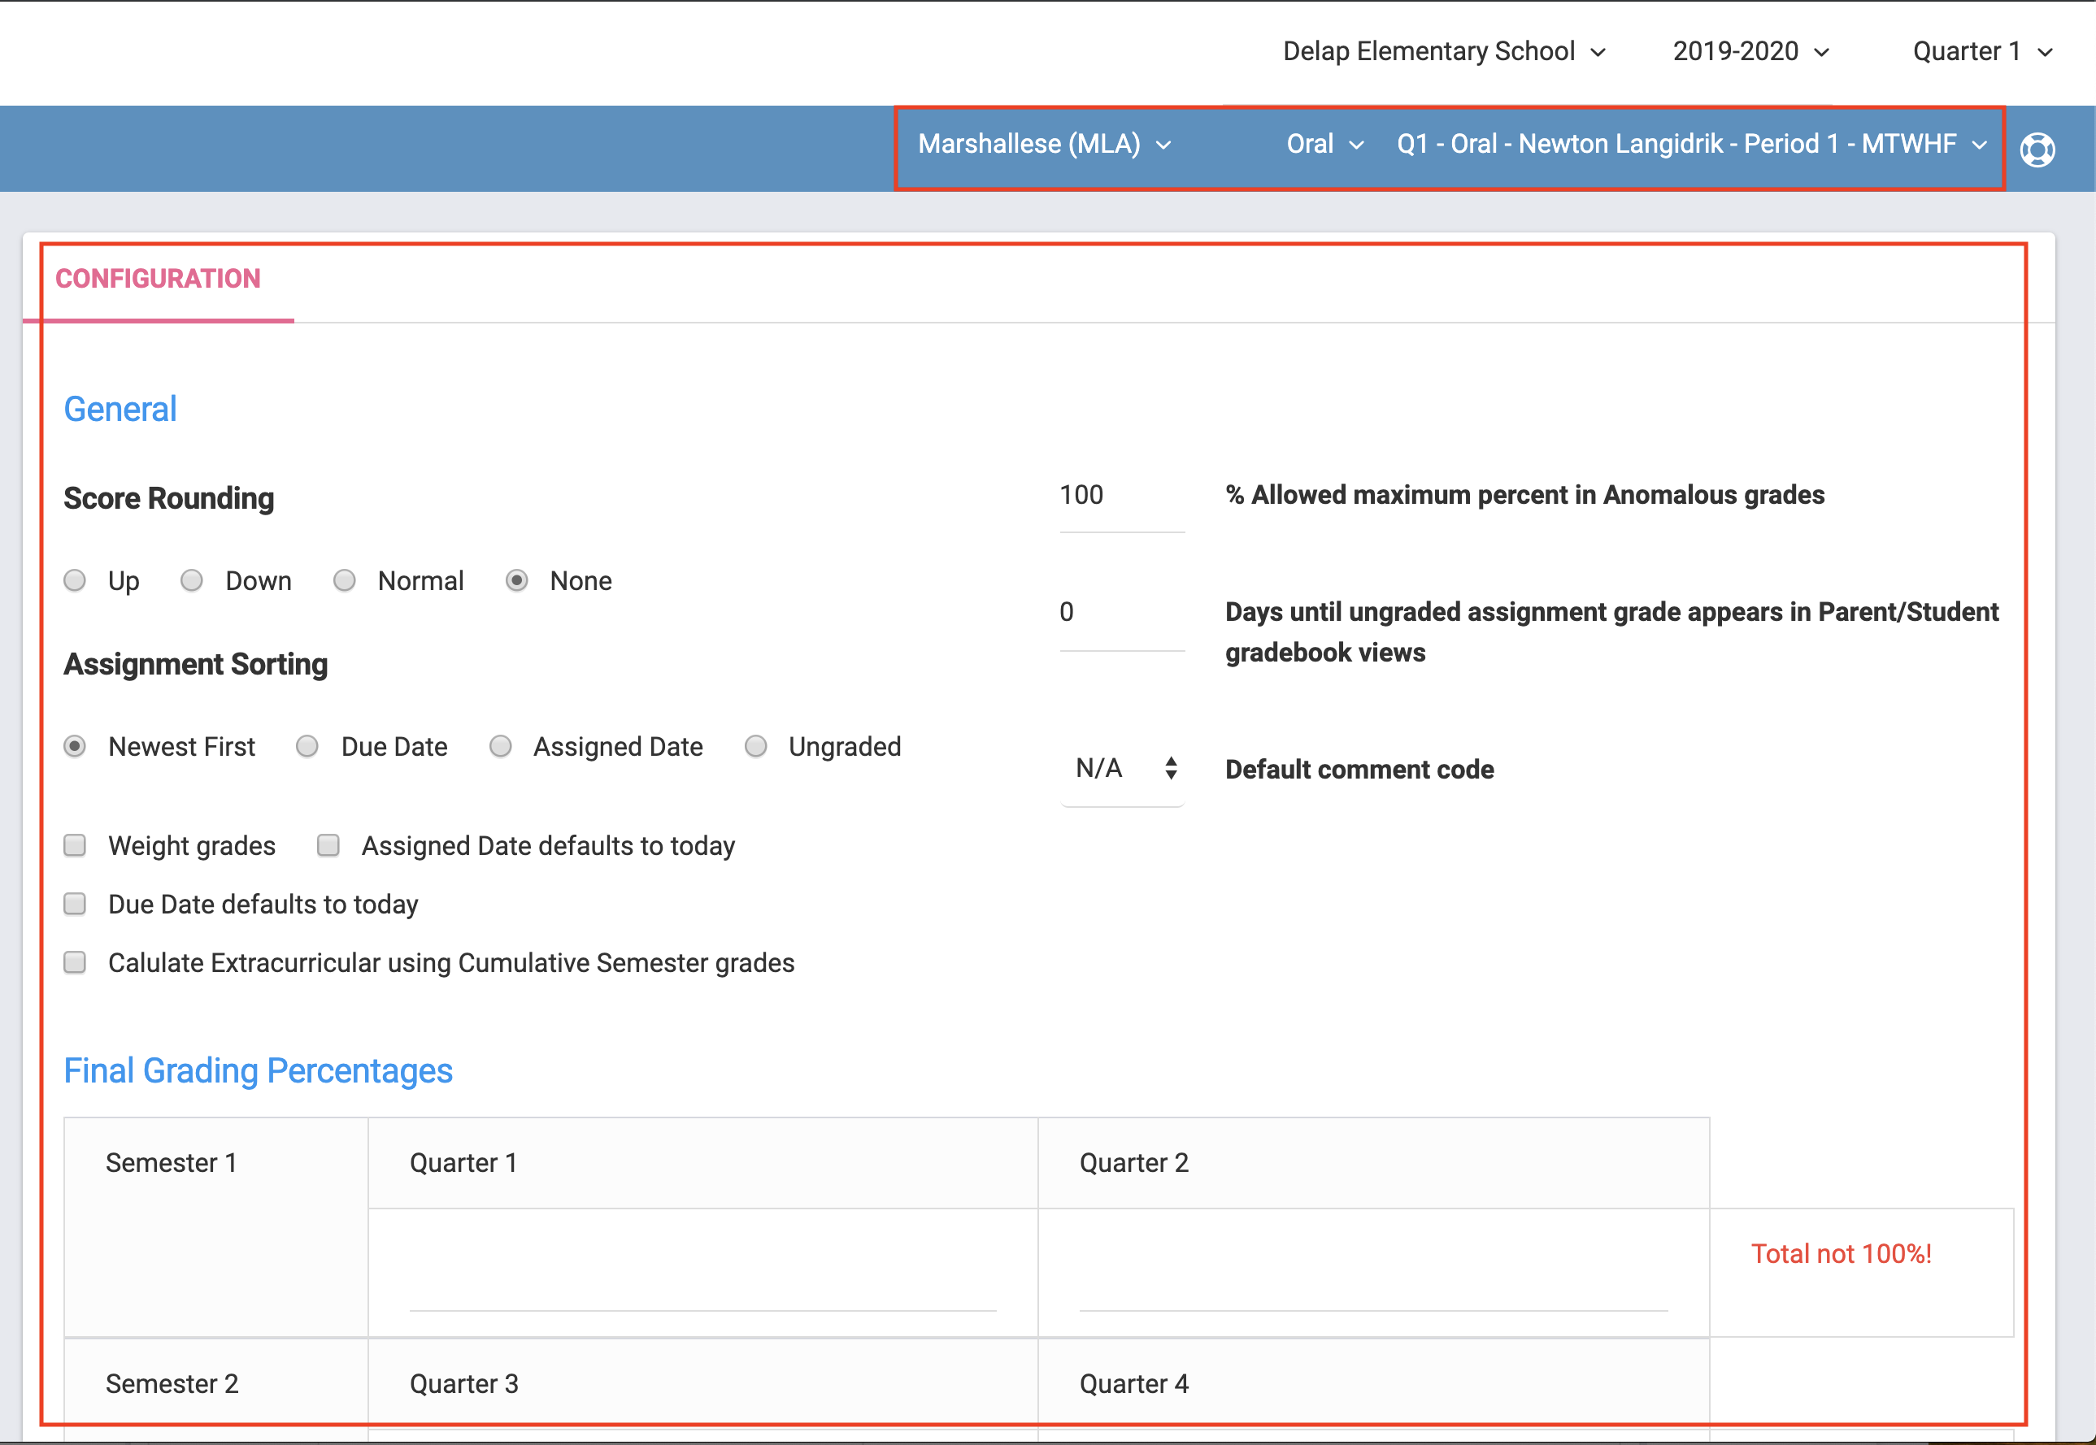Select Ungraded assignment sorting

click(x=755, y=746)
